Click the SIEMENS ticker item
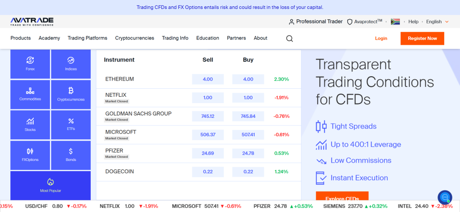Image resolution: width=460 pixels, height=212 pixels. click(355, 206)
